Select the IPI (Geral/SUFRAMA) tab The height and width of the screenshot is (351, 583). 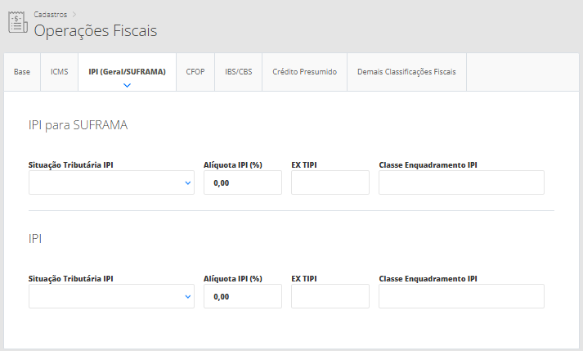click(127, 72)
